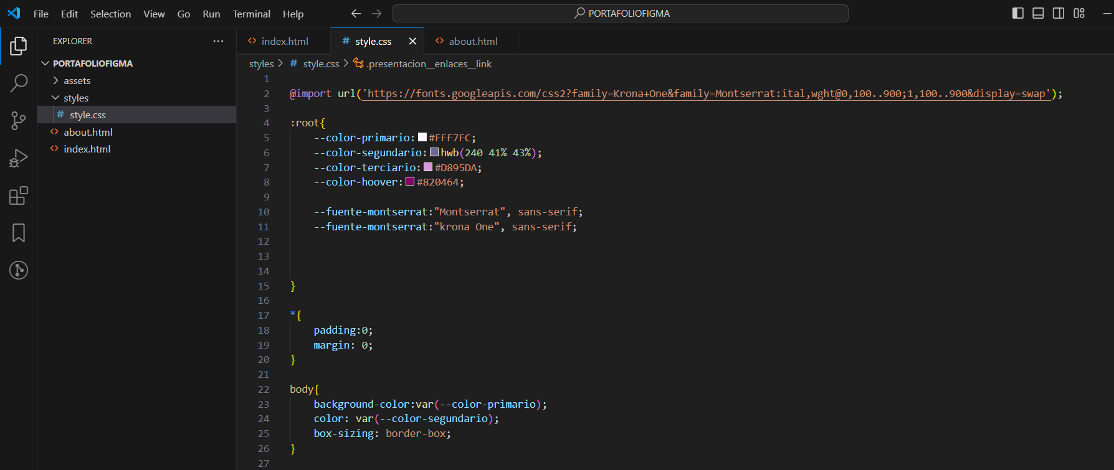Open Explorer more actions ellipsis

(218, 41)
